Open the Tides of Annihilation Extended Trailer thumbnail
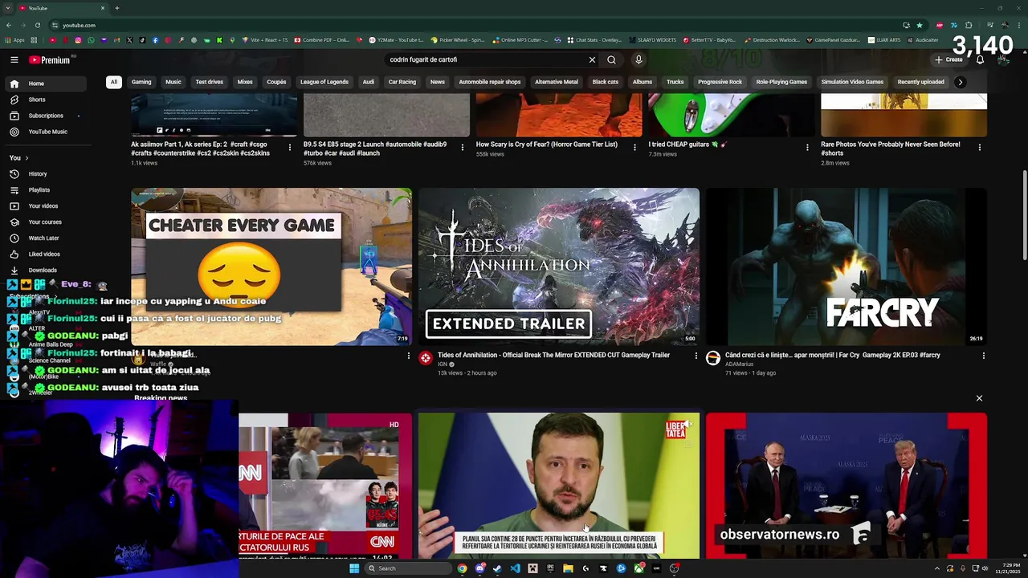 tap(559, 267)
